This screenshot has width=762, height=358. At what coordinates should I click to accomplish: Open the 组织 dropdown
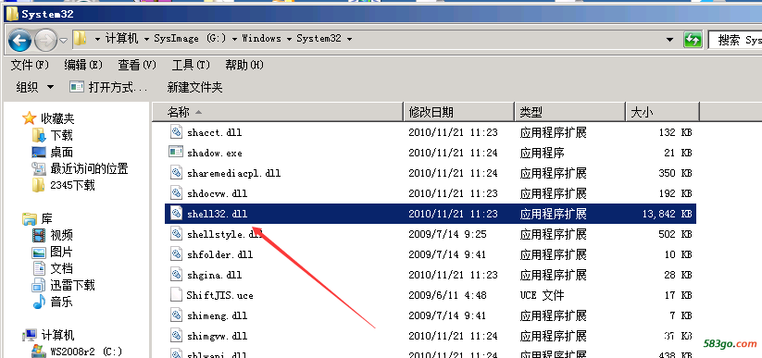(x=34, y=88)
